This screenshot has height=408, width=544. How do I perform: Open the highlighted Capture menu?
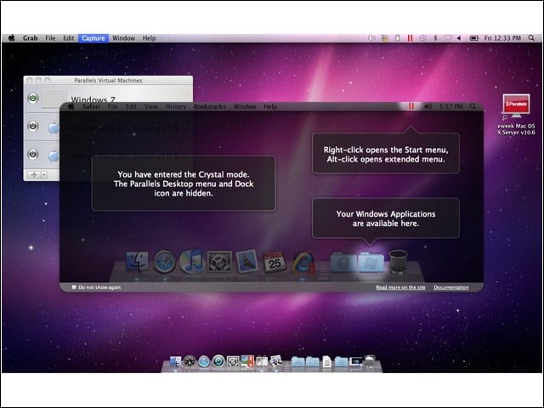(93, 38)
